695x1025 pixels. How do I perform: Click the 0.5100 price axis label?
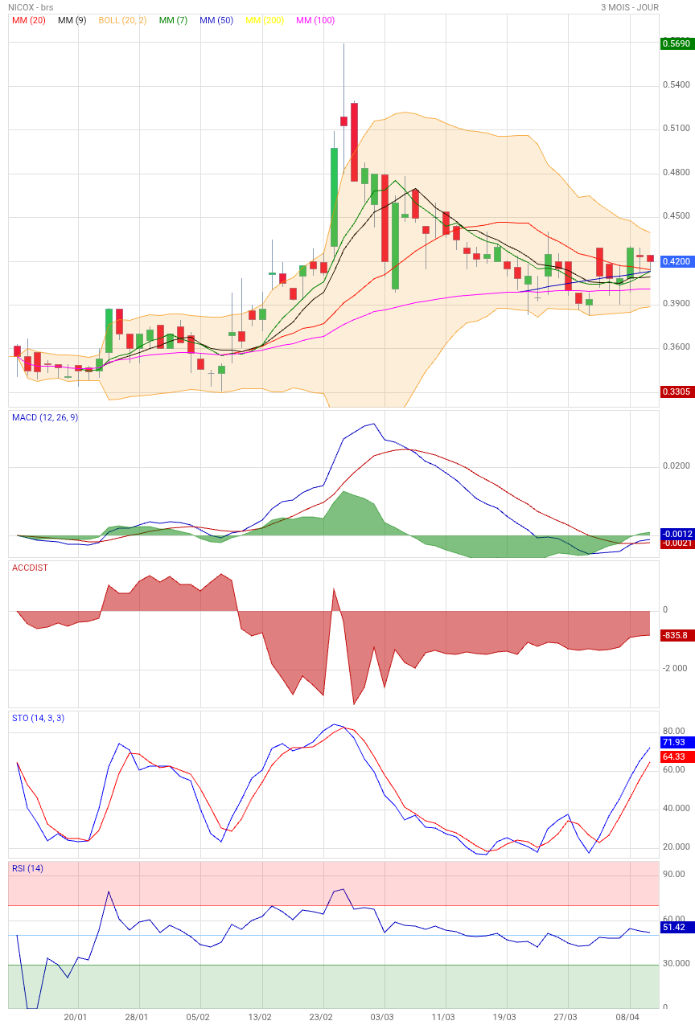pos(677,128)
